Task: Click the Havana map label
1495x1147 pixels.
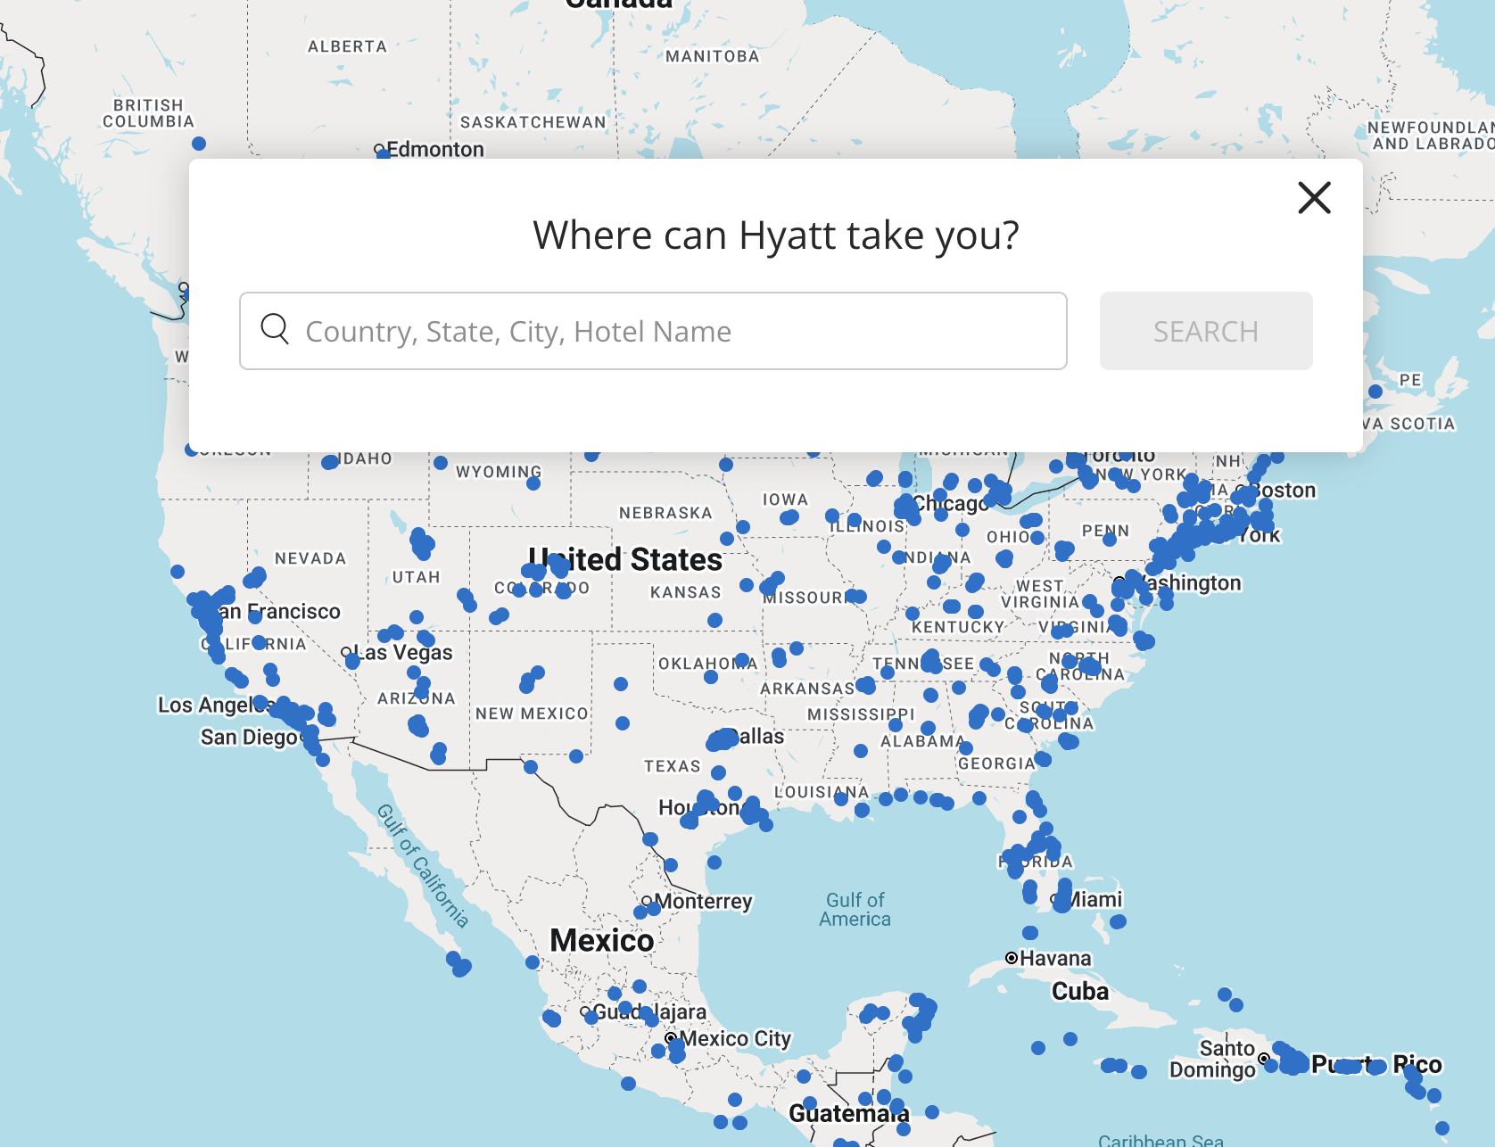Action: [1055, 959]
